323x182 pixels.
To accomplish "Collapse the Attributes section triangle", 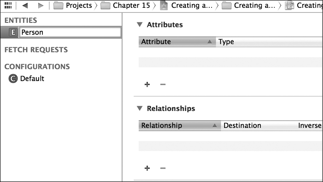I will tap(140, 25).
